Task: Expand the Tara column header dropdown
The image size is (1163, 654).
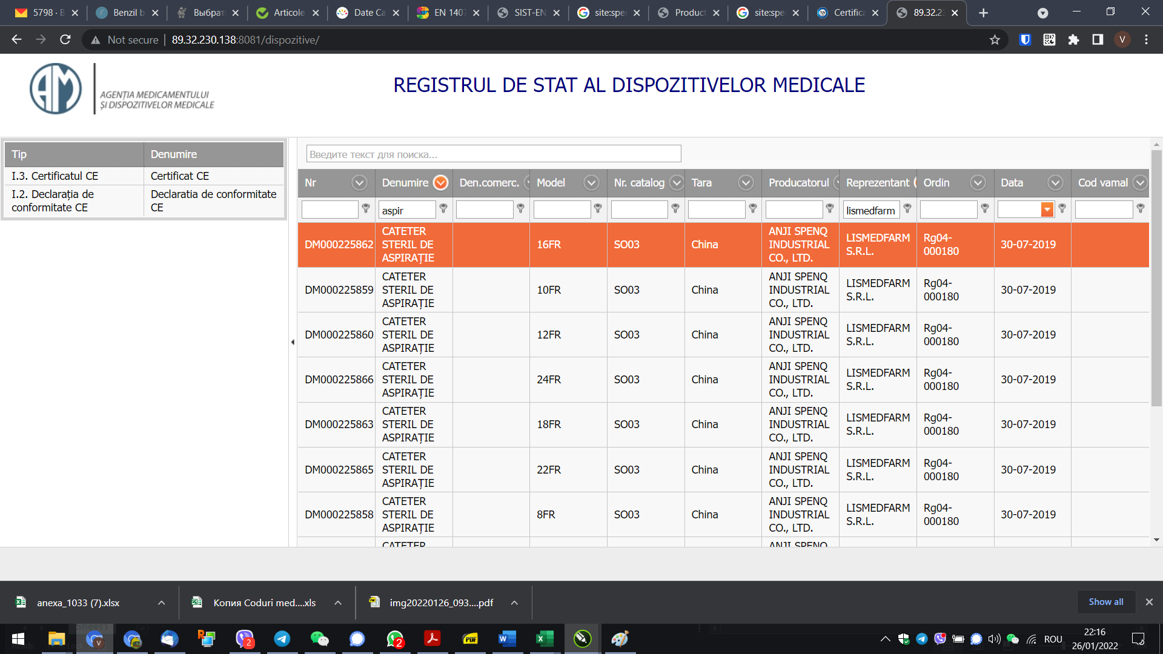Action: [x=746, y=183]
